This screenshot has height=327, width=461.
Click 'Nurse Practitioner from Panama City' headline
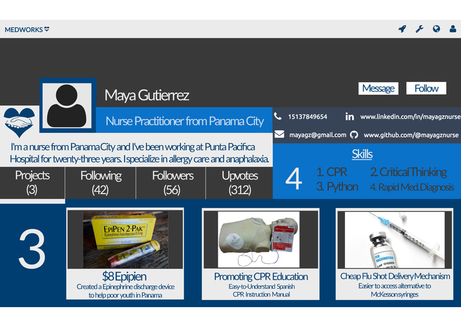click(x=184, y=121)
